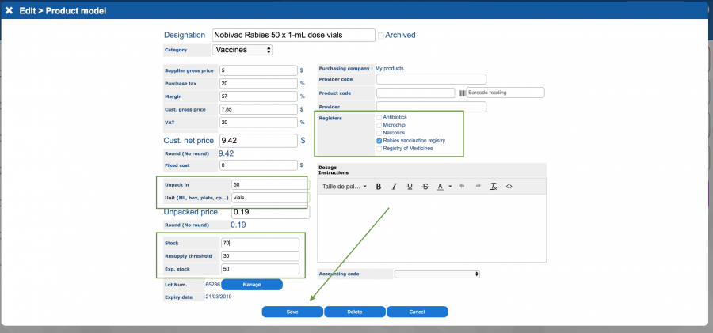Click lot number 65286
The height and width of the screenshot is (333, 713).
(213, 285)
